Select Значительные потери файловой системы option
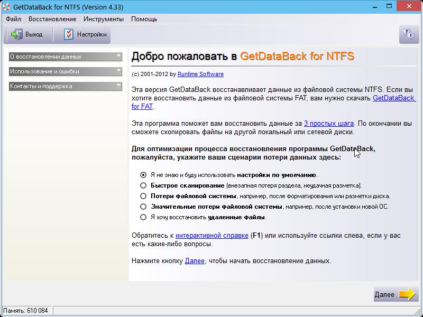Screen dimensions: 423x317 tap(143, 207)
